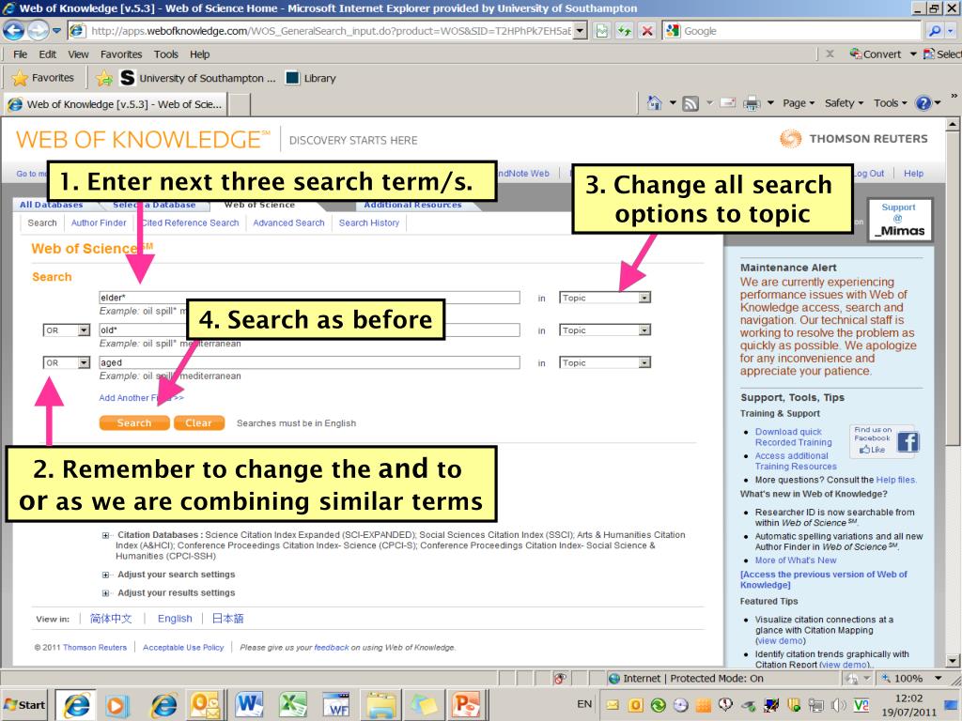Viewport: 962px width, 721px height.
Task: Open PowerPoint from the taskbar
Action: click(x=466, y=704)
